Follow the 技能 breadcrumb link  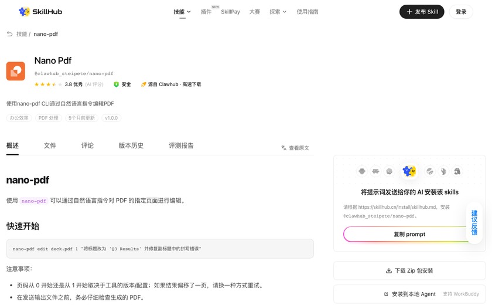(x=22, y=34)
